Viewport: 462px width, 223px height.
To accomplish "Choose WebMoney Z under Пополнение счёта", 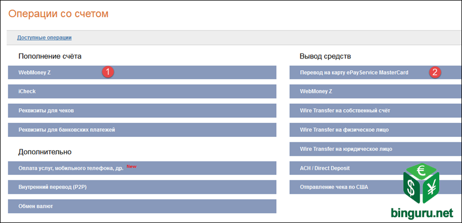I will pyautogui.click(x=142, y=73).
